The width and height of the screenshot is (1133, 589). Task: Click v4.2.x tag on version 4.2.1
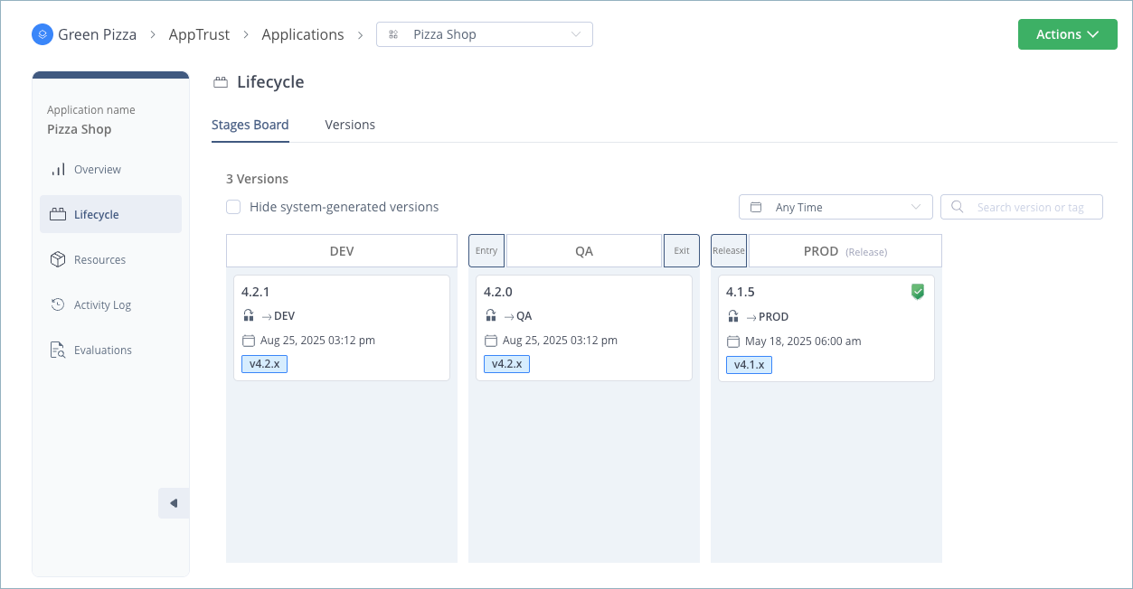[264, 365]
